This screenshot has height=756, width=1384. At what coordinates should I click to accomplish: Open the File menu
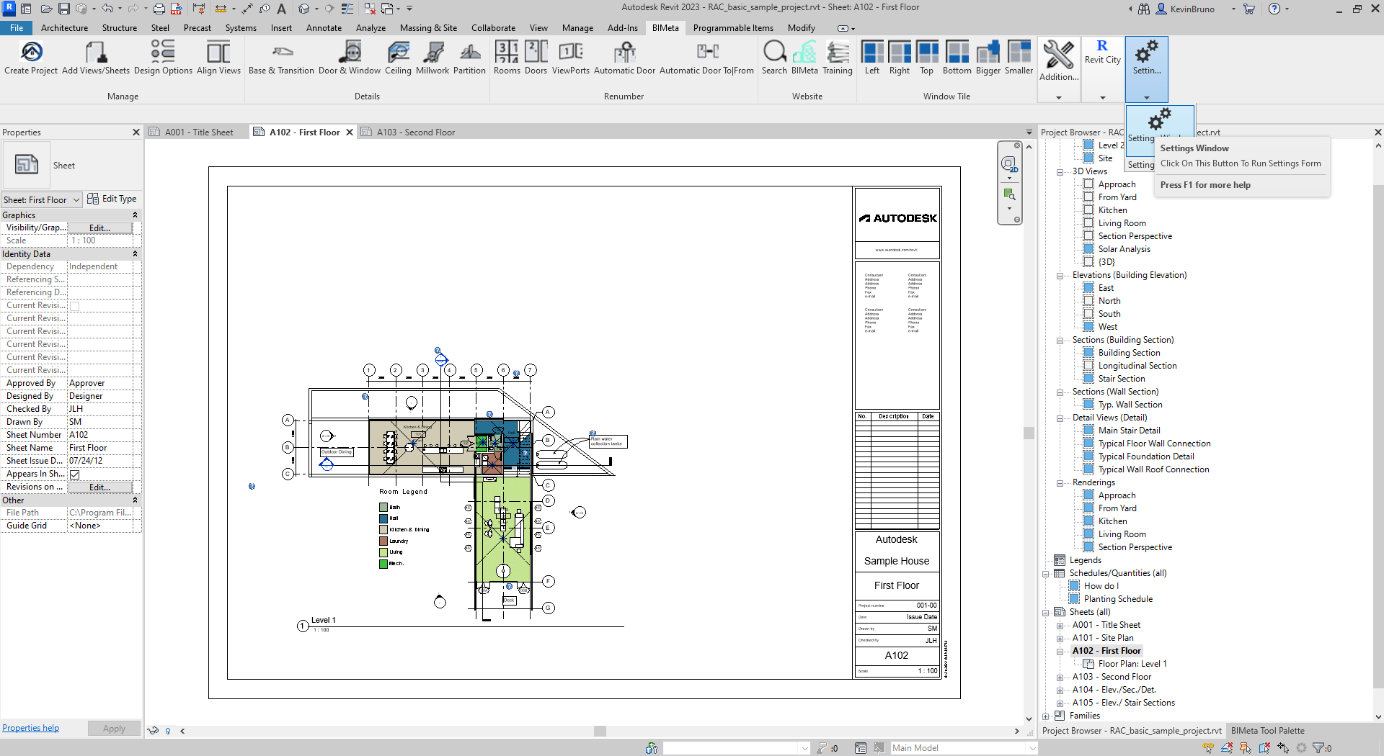pyautogui.click(x=17, y=28)
